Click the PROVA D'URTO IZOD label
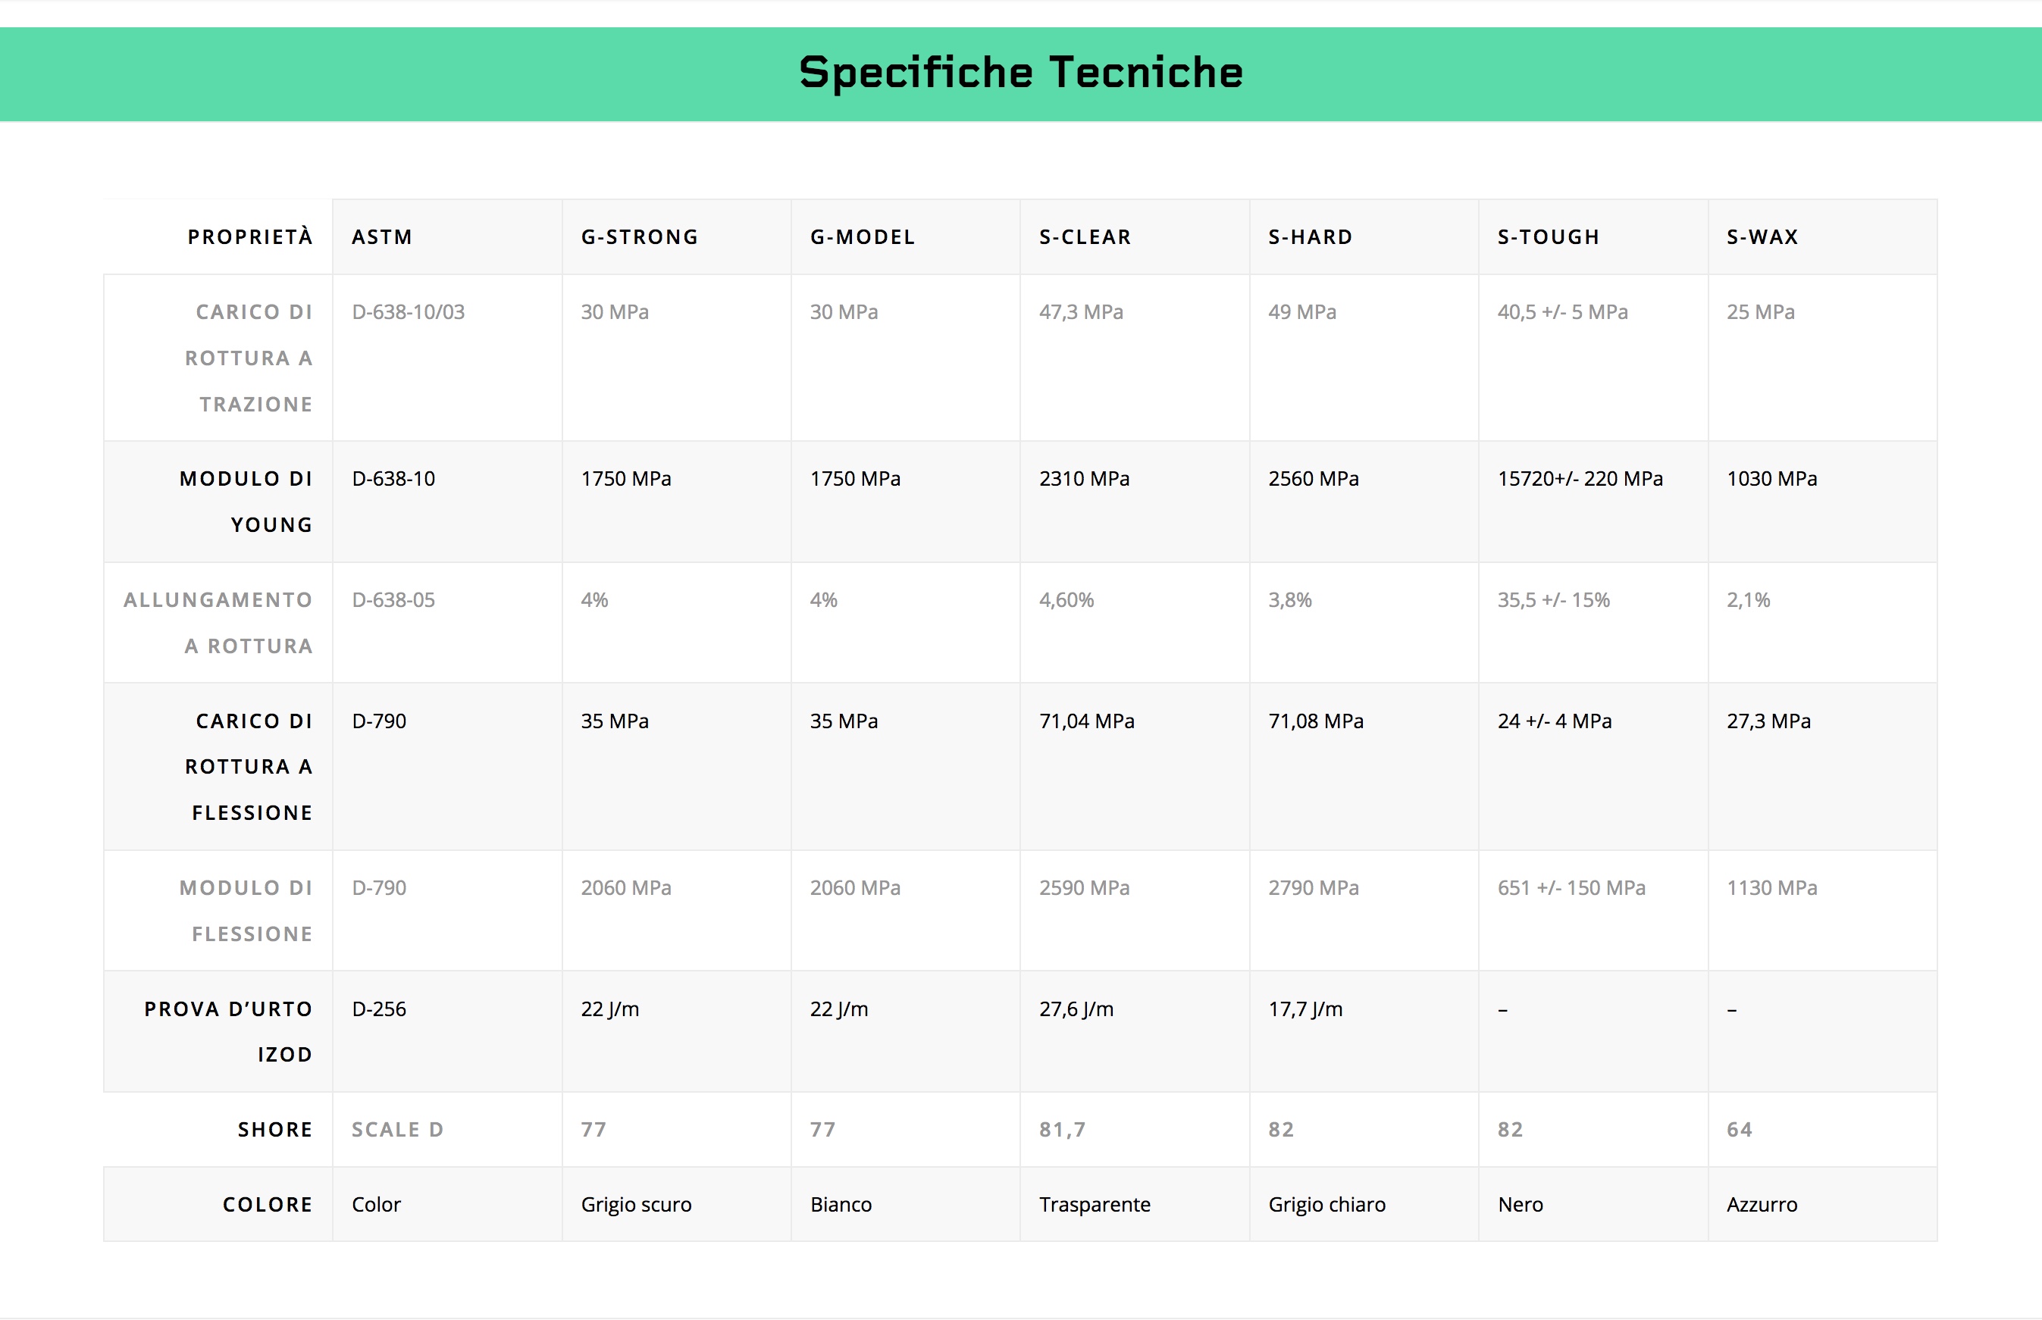This screenshot has width=2042, height=1320. [228, 1031]
